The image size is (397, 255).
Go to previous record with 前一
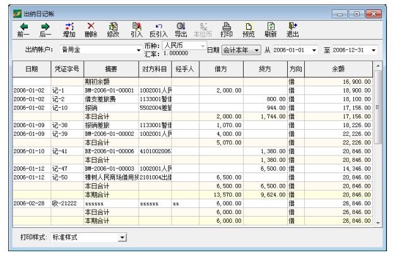(23, 30)
